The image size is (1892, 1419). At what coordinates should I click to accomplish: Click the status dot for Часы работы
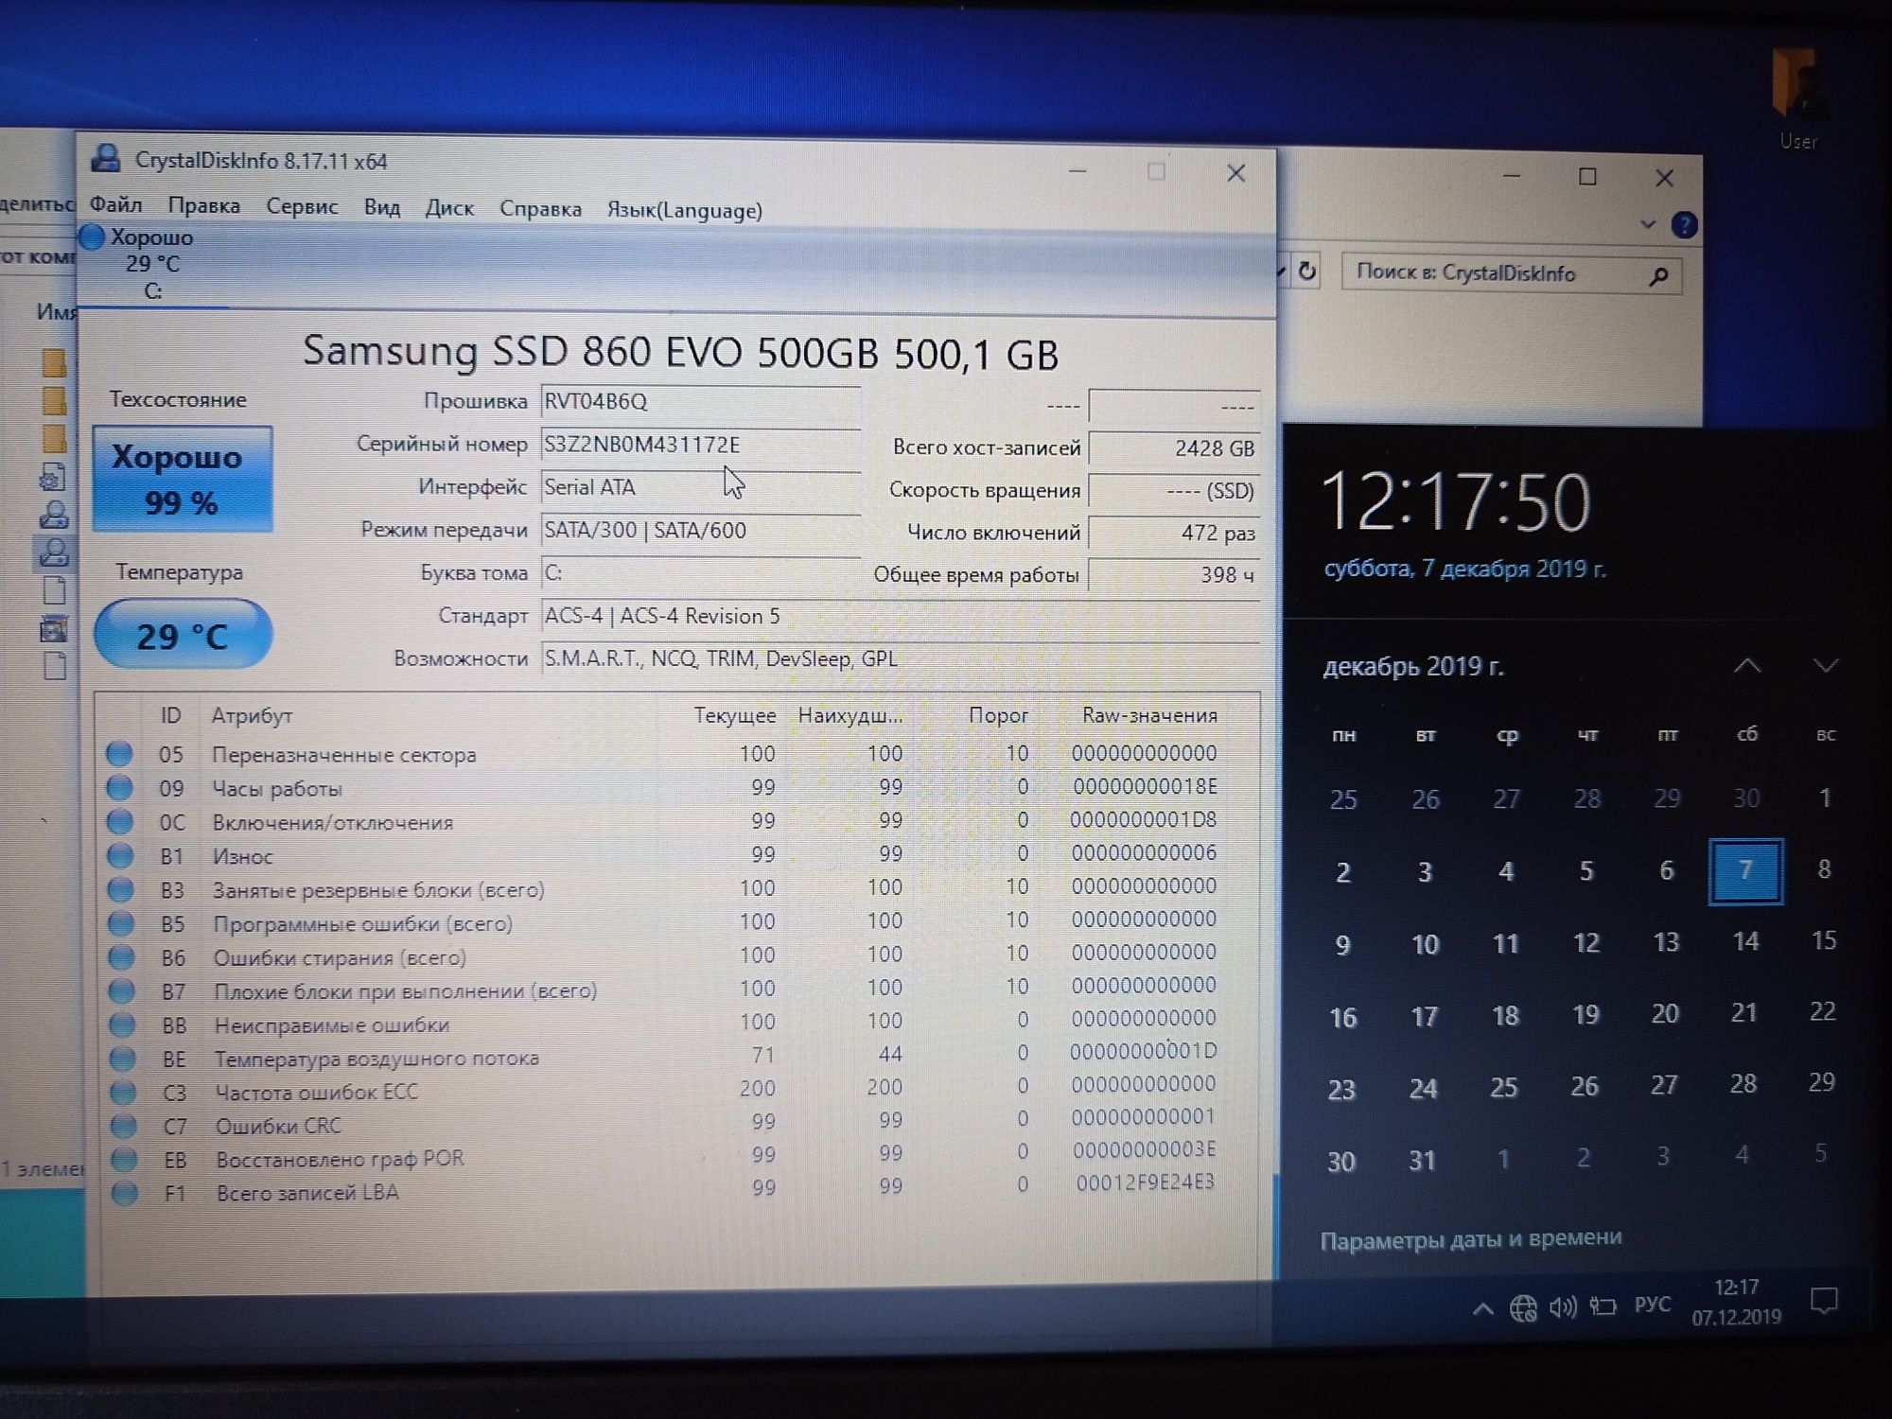(119, 787)
